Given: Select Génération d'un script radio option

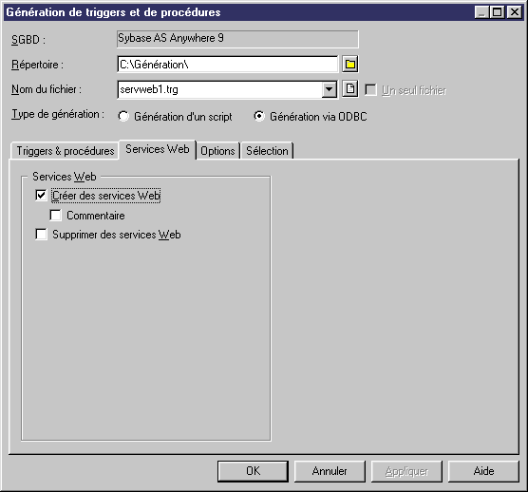Looking at the screenshot, I should (123, 117).
